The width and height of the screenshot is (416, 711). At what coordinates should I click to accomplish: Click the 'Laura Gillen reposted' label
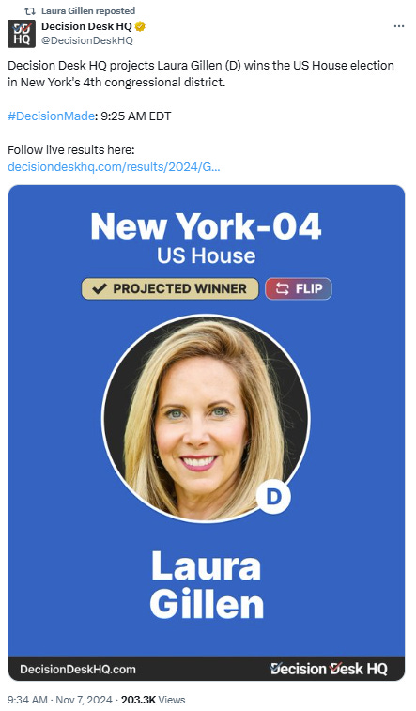(x=88, y=11)
